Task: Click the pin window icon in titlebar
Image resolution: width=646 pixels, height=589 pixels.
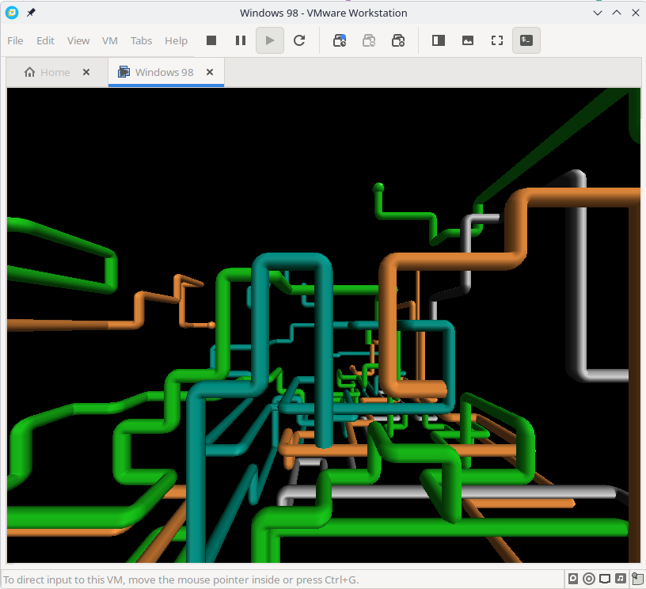Action: 31,13
